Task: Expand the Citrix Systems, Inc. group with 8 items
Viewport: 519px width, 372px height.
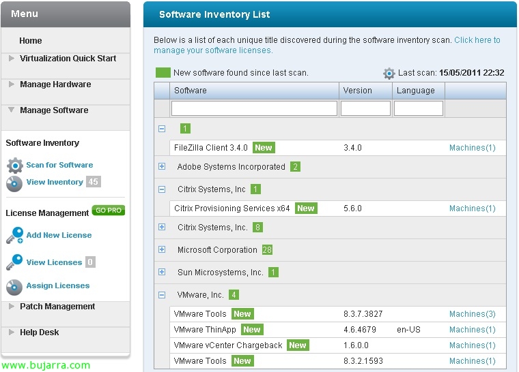Action: pyautogui.click(x=162, y=227)
